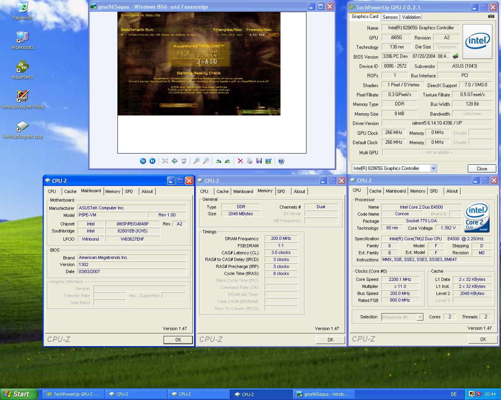Click '2200.1 MHz' core speed value
Screen dimensions: 501x400
pyautogui.click(x=400, y=279)
